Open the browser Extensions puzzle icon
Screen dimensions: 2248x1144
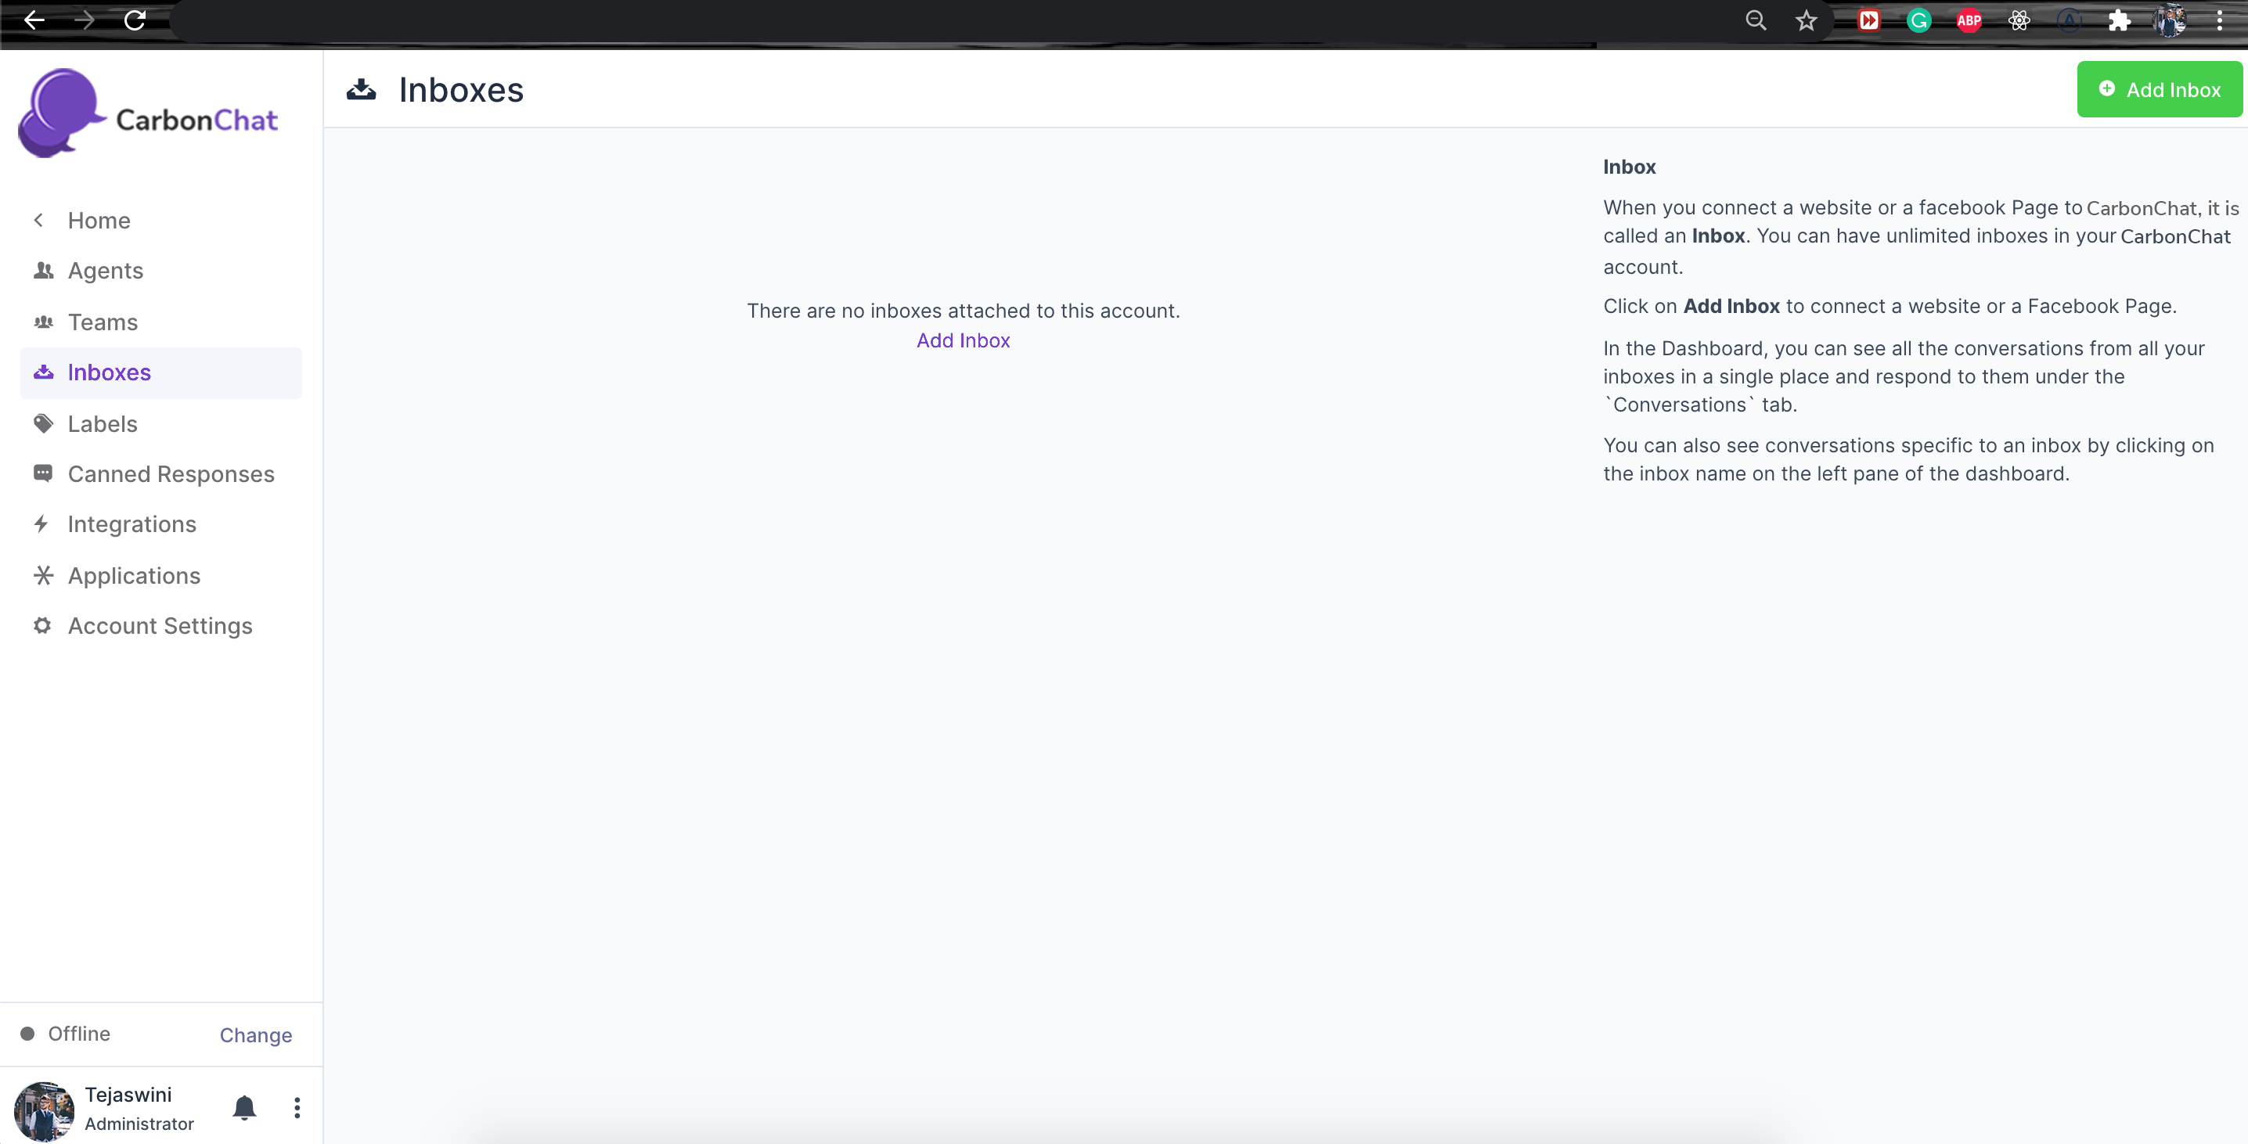tap(2119, 20)
